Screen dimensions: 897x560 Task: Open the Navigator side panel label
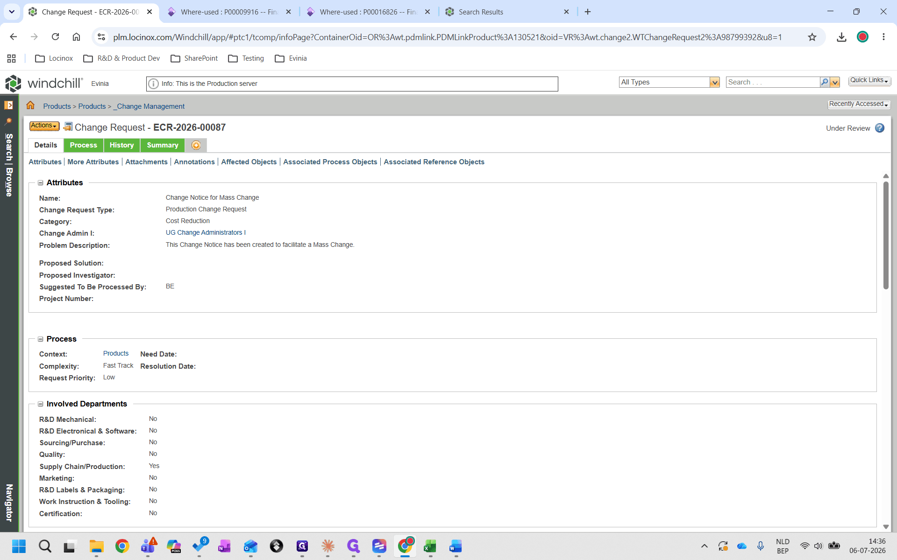(x=9, y=503)
